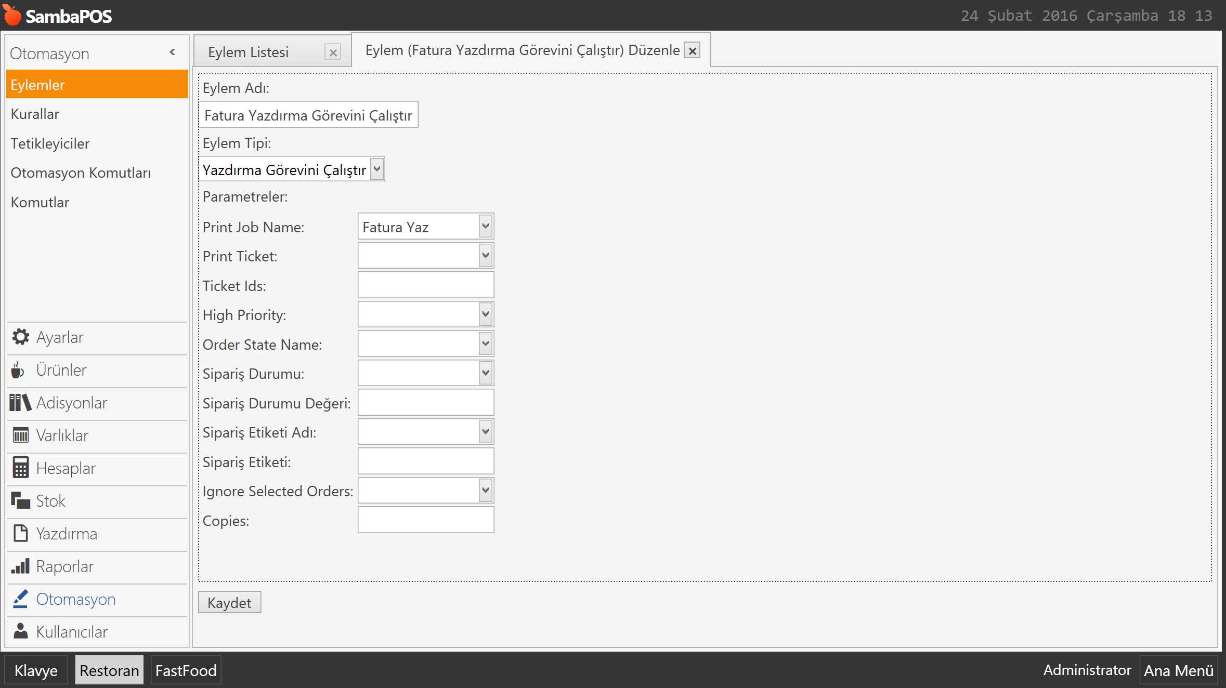
Task: Close the Eylem Listesi tab
Action: click(333, 52)
